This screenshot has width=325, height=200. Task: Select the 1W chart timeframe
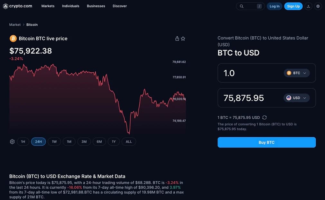(x=54, y=141)
